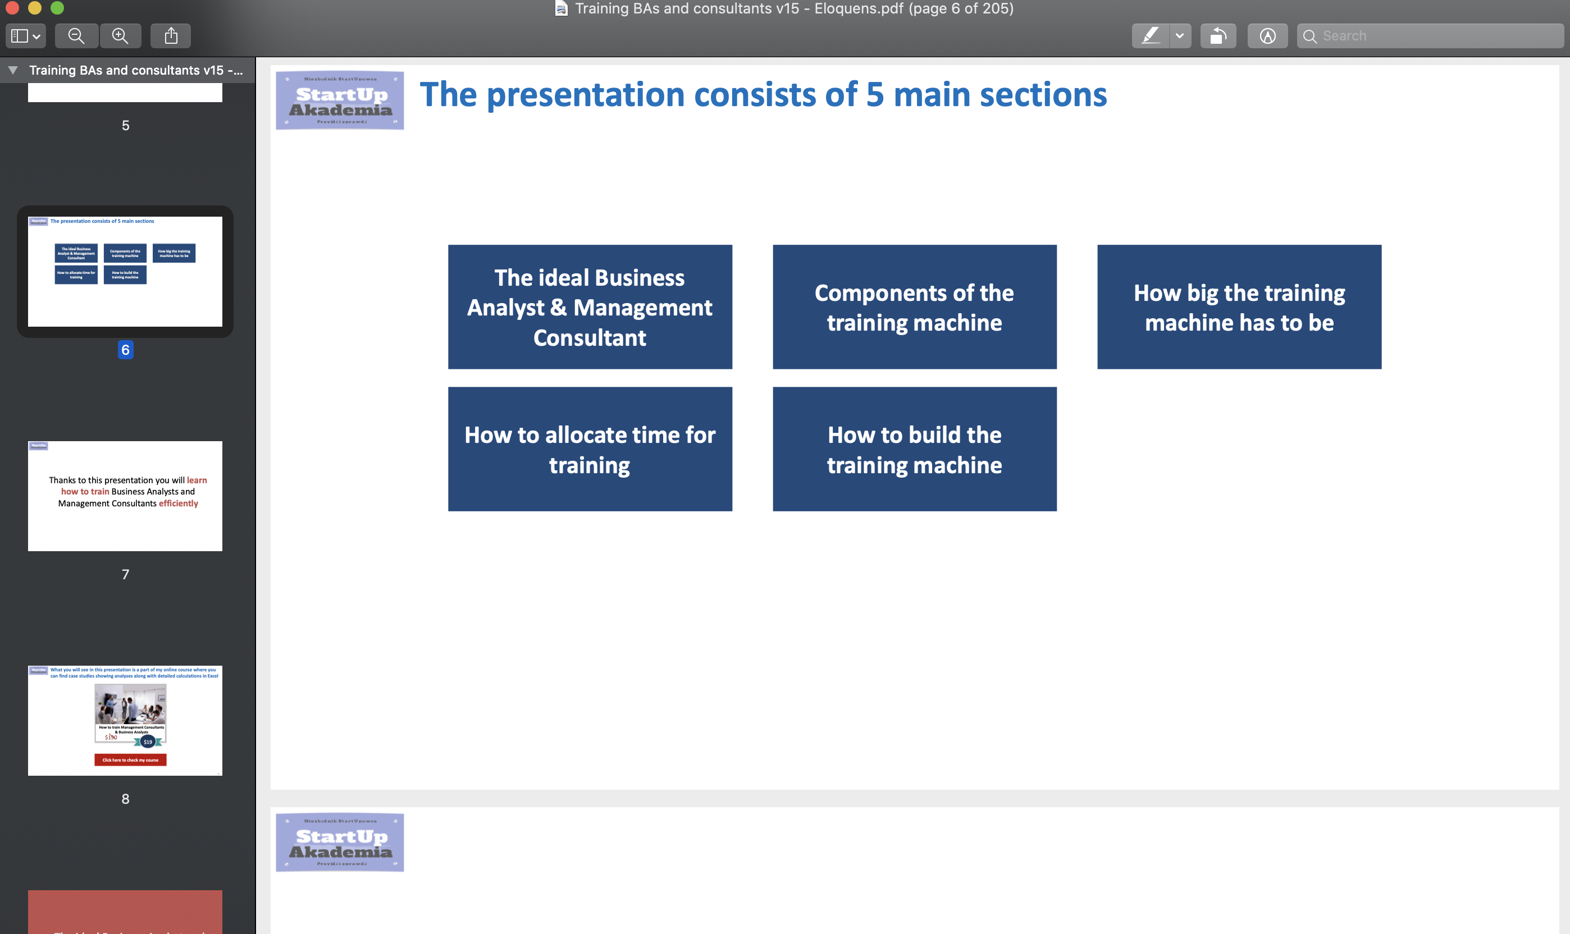Click the page number 6 label
This screenshot has height=934, width=1570.
(125, 350)
